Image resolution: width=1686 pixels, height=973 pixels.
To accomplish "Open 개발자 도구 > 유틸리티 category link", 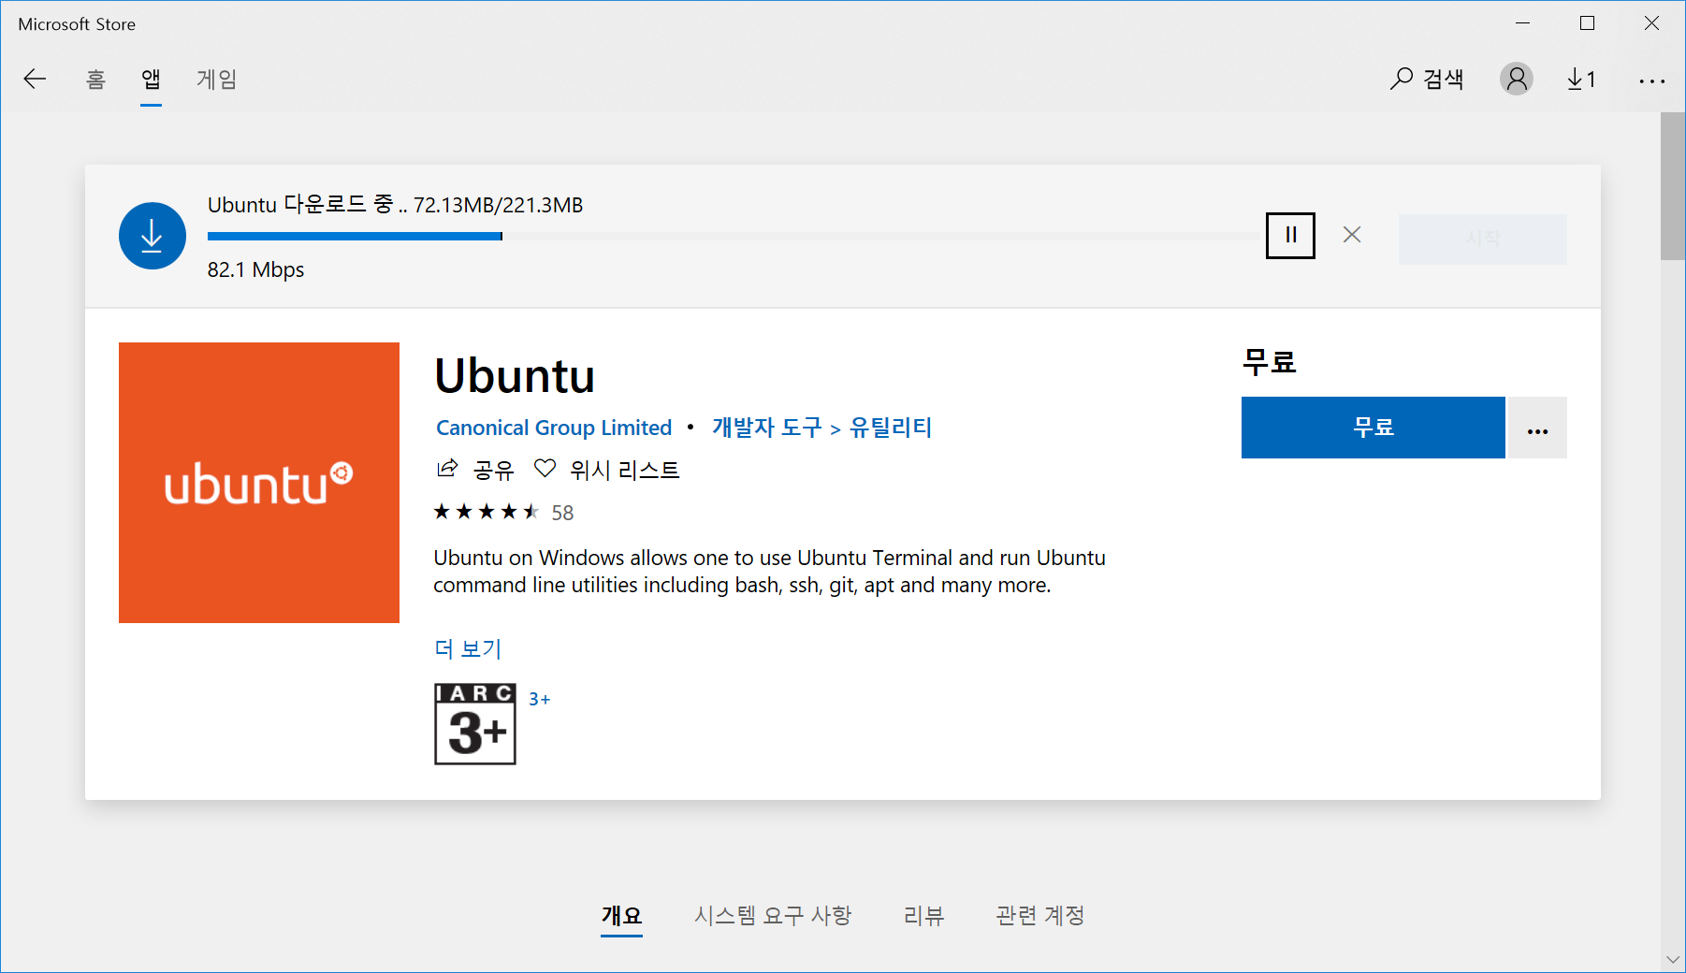I will click(821, 428).
